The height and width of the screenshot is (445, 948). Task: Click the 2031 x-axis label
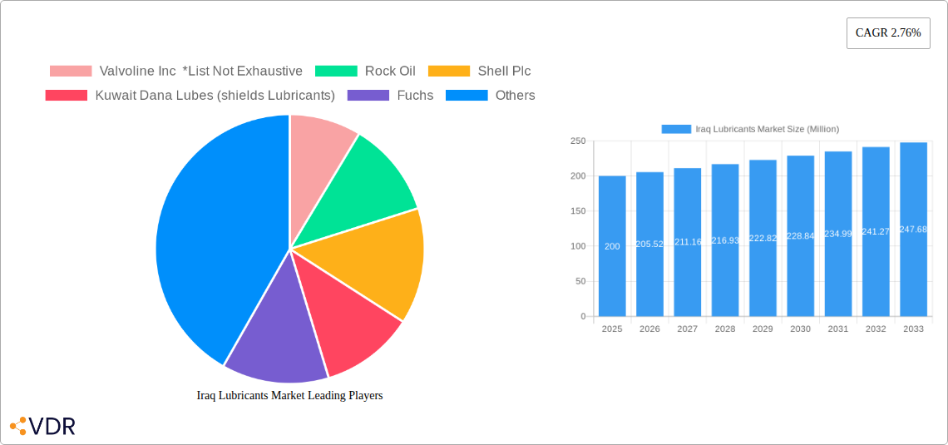coord(838,329)
